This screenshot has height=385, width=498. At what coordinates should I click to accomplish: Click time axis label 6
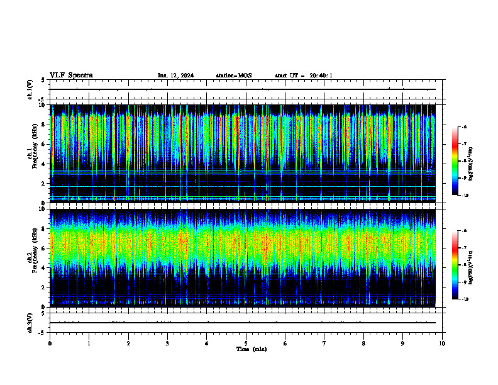pyautogui.click(x=285, y=343)
